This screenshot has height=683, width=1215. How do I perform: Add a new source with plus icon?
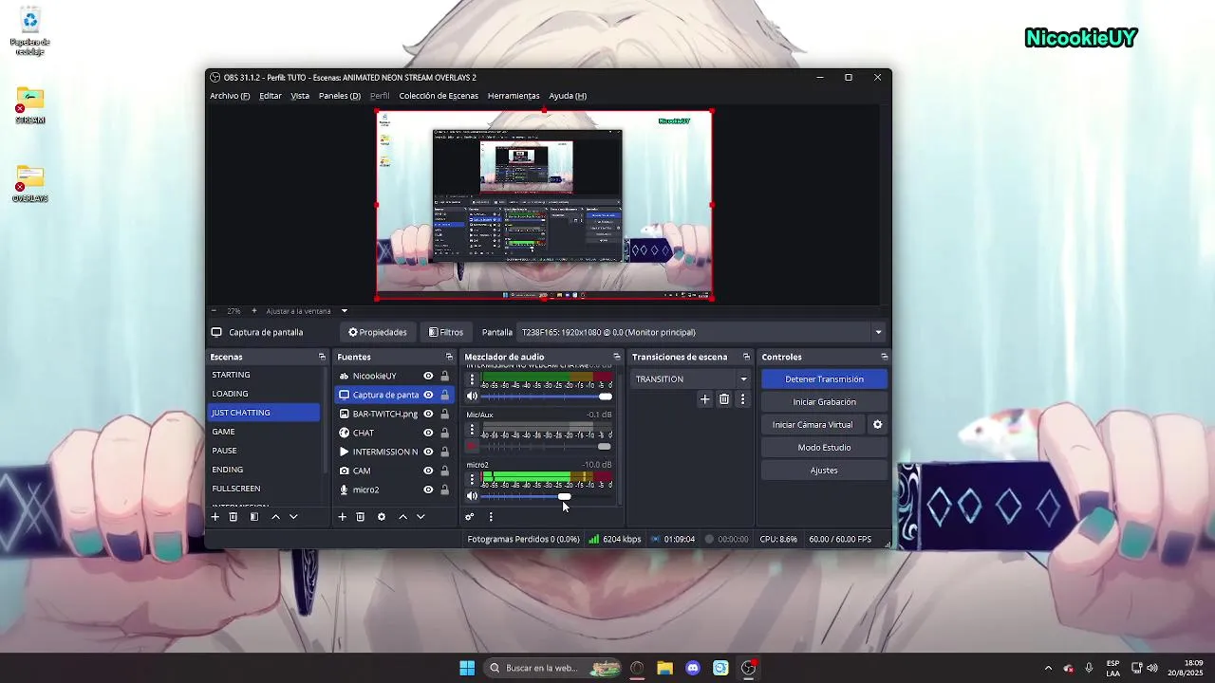tap(343, 517)
